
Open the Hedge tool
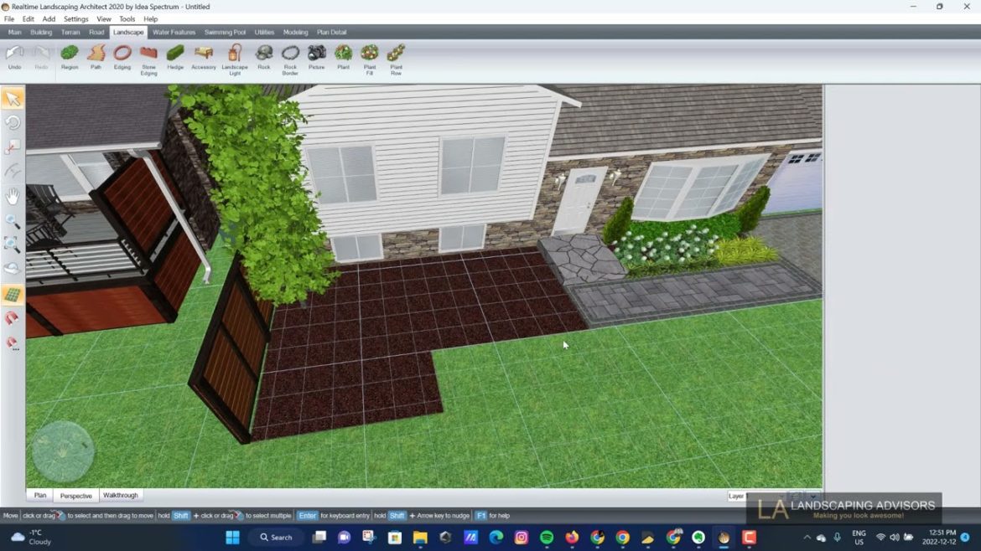pos(175,57)
